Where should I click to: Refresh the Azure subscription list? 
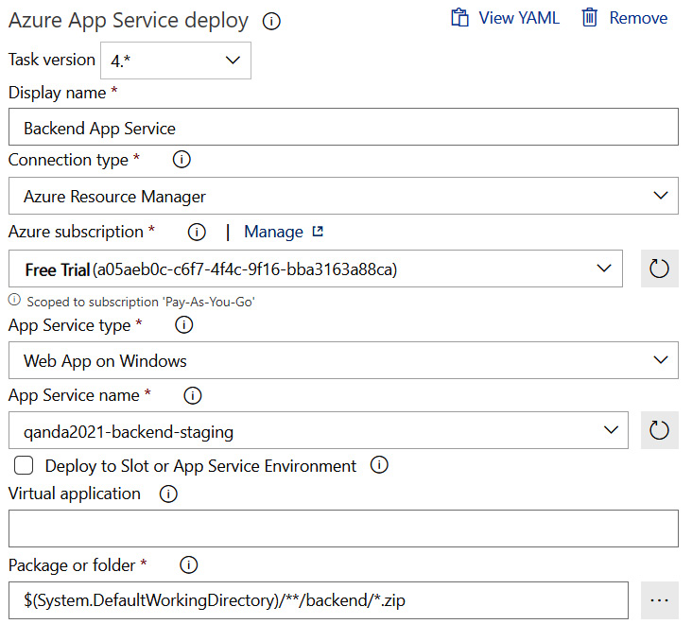(x=659, y=269)
